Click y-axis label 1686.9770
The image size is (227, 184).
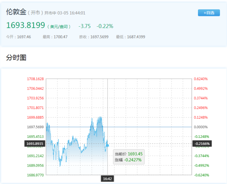point(35,175)
